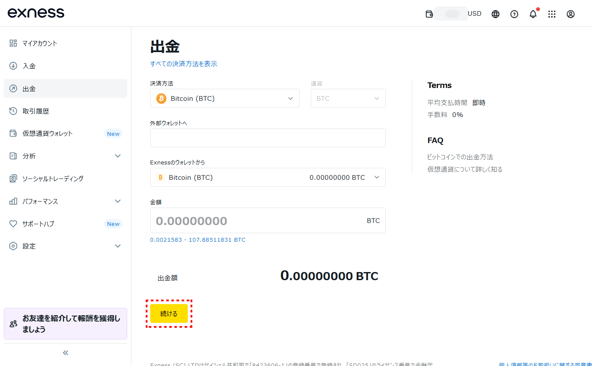
Task: Click the 出金額 0.00000000 BTC total
Action: pos(329,276)
